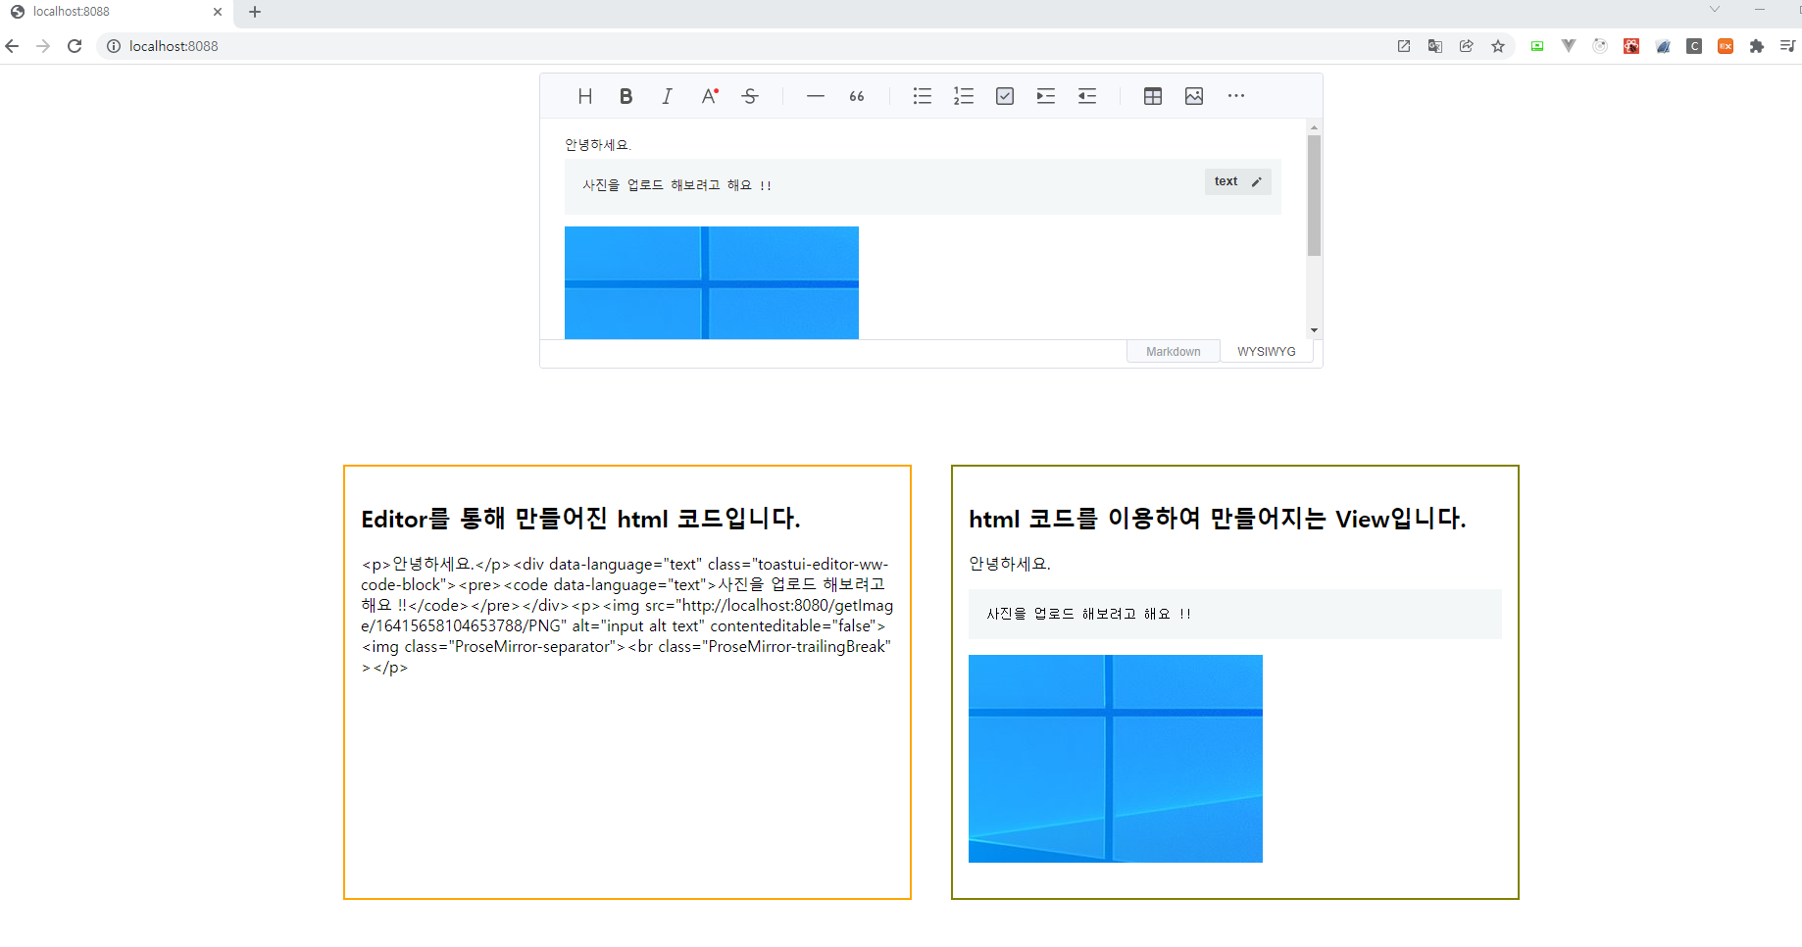Toggle bold formatting in editor
Viewport: 1802px width, 947px height.
pos(626,96)
